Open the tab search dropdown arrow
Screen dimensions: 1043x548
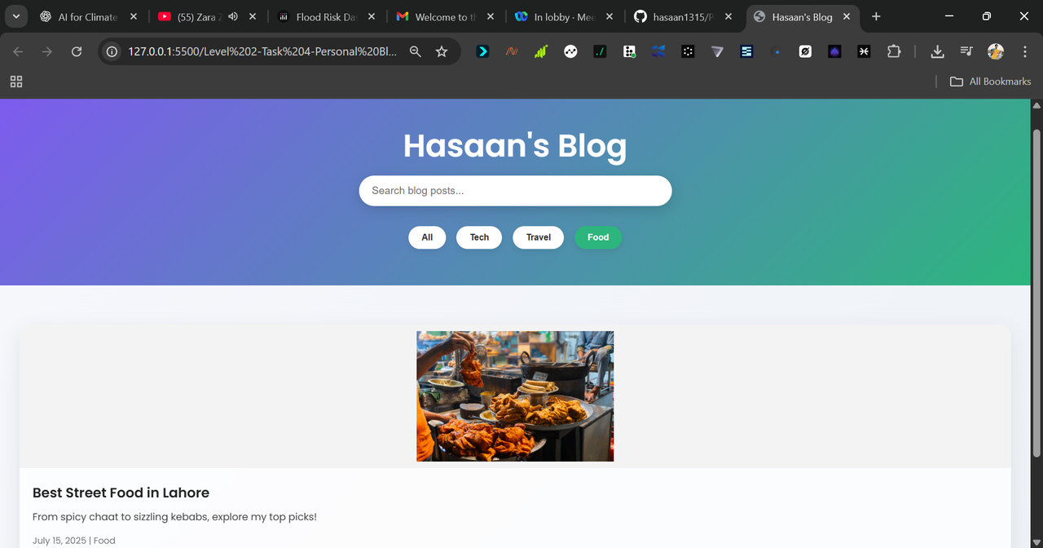(16, 16)
